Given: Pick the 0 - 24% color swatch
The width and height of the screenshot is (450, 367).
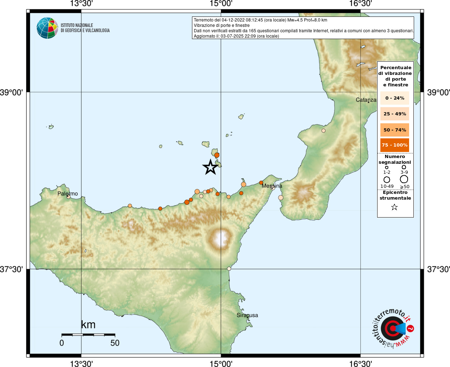Looking at the screenshot, I should 394,98.
